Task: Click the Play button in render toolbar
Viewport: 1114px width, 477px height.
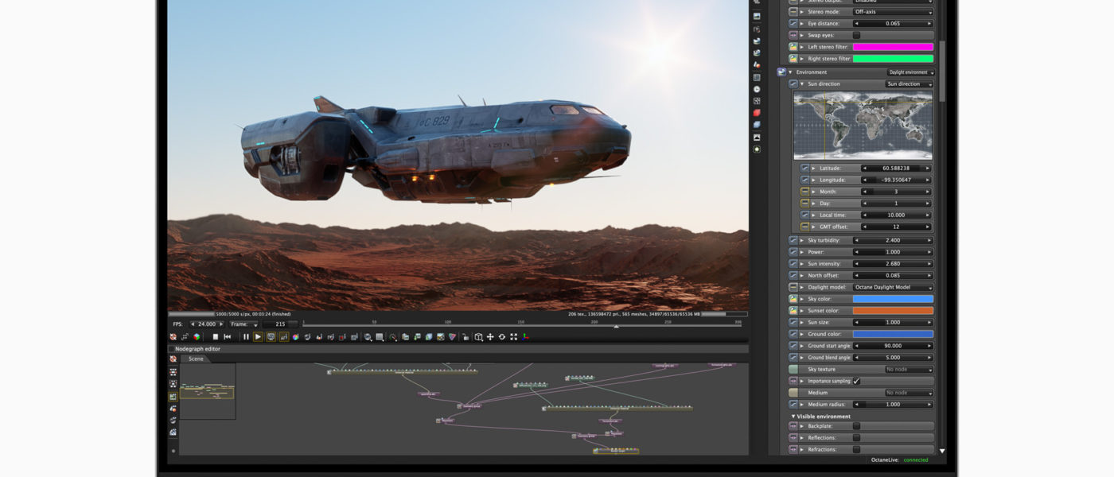Action: point(258,337)
